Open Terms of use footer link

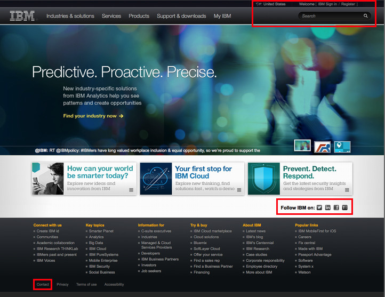coord(86,284)
